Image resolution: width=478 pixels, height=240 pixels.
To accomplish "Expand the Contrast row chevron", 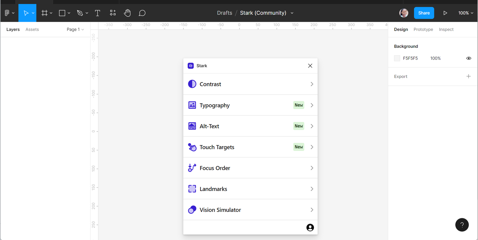I will click(312, 84).
